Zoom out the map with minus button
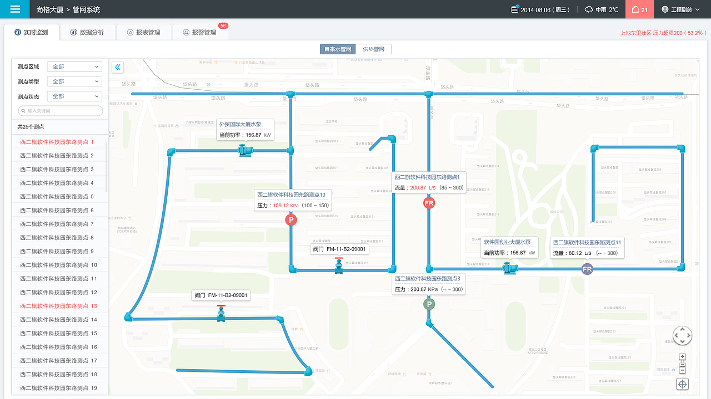 pyautogui.click(x=683, y=370)
